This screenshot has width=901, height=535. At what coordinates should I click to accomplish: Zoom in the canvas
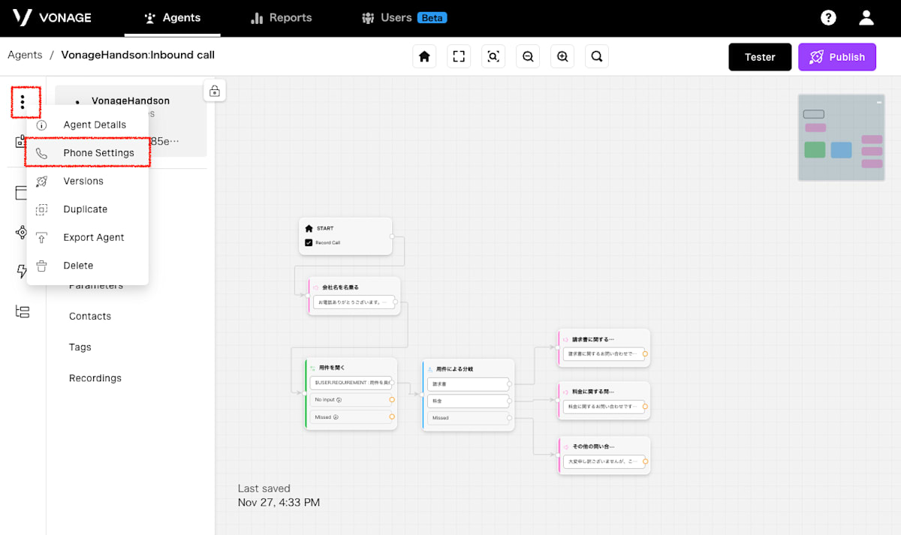click(562, 56)
